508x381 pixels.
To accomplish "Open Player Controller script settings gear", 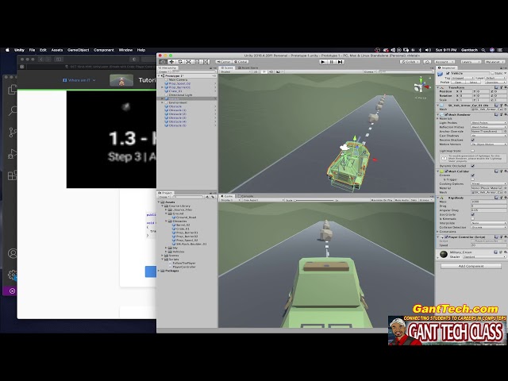I will point(506,237).
